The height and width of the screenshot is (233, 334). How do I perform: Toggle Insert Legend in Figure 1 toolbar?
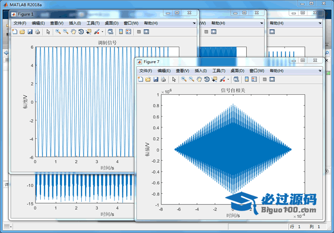point(128,32)
